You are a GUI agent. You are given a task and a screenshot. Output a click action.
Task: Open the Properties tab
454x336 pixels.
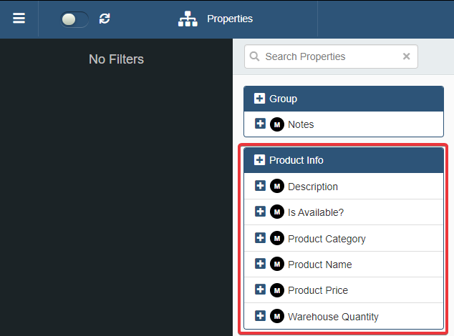[229, 19]
